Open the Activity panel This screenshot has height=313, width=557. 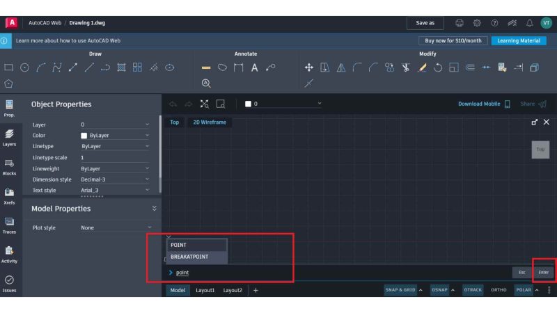point(9,255)
